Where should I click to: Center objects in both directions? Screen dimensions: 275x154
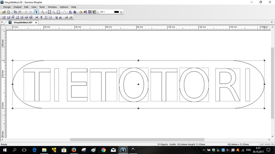(x=31, y=17)
